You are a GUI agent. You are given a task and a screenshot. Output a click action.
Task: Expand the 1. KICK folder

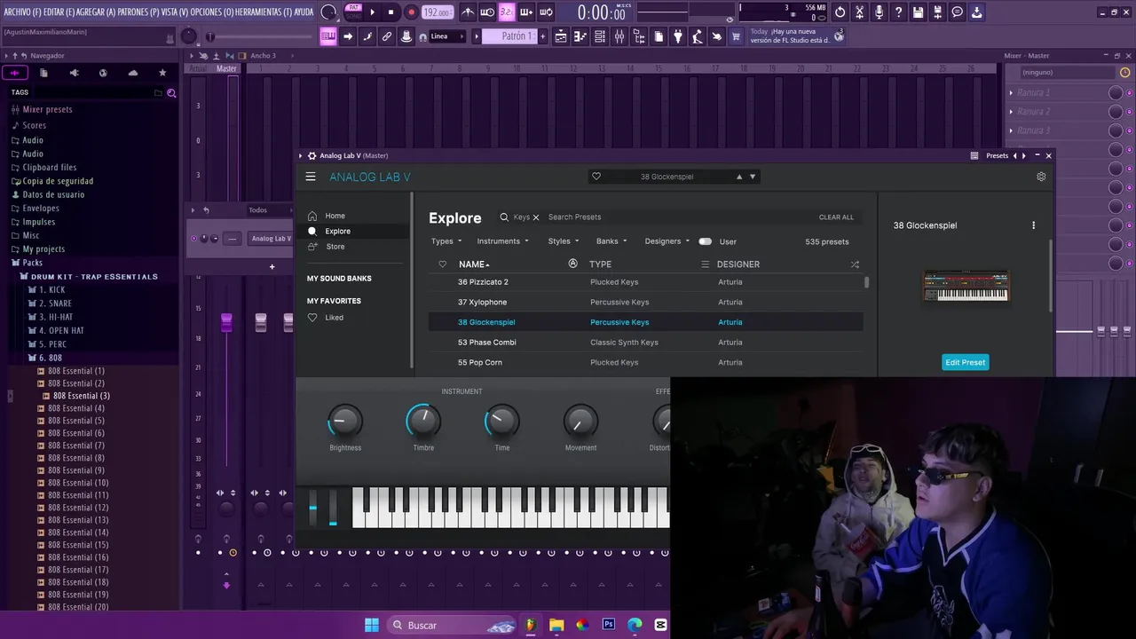click(x=51, y=290)
